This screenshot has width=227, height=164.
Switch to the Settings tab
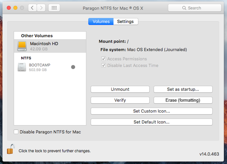pos(126,21)
